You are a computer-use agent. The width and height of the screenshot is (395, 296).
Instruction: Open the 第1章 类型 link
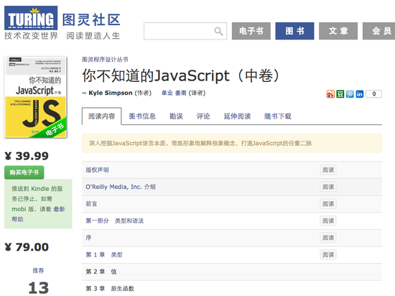(x=104, y=254)
